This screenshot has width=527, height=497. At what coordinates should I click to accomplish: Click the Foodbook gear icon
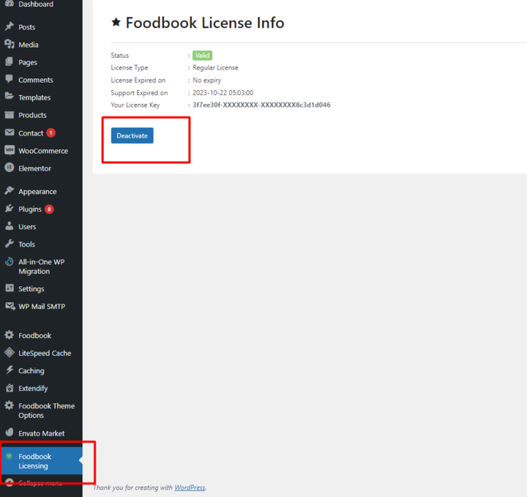point(10,335)
